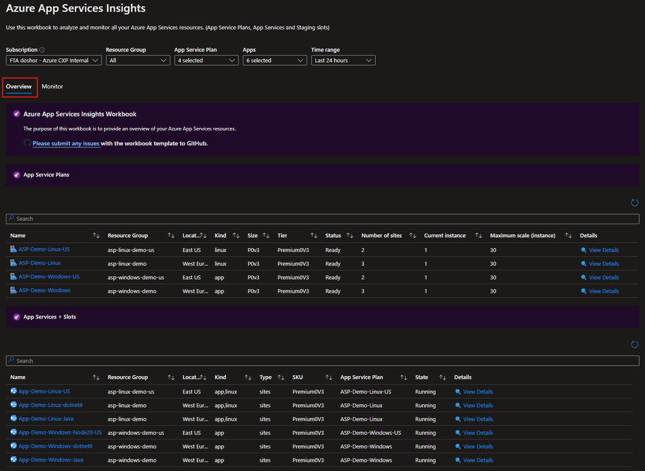The image size is (645, 471).
Task: Select 'asp-linux-demo-us' cell in plans table
Action: 131,250
